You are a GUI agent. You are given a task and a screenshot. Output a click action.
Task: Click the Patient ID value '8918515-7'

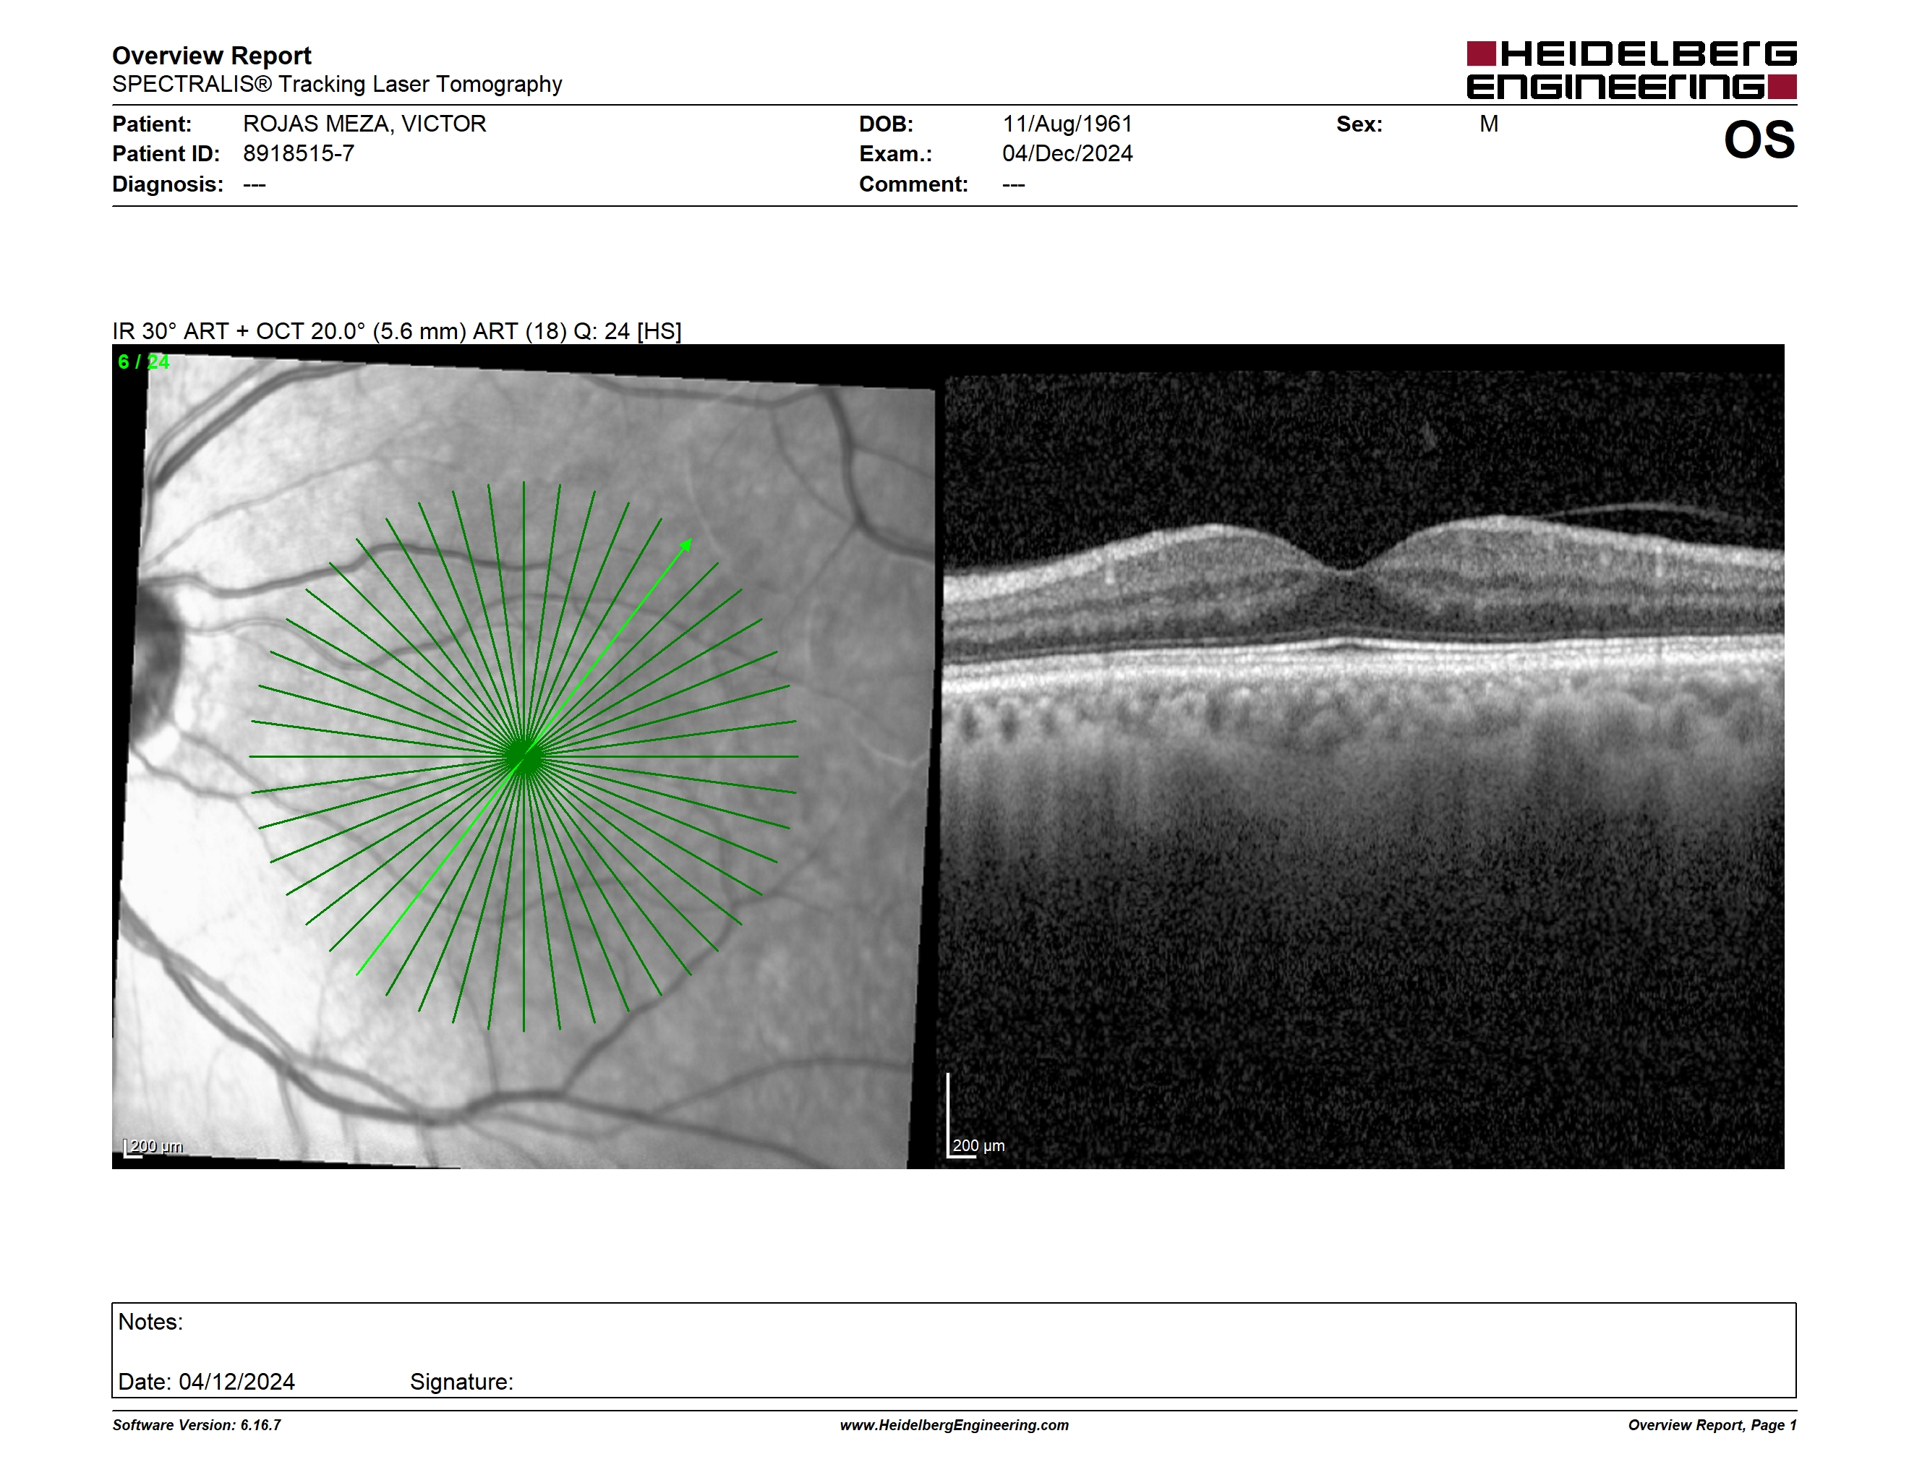click(x=299, y=154)
